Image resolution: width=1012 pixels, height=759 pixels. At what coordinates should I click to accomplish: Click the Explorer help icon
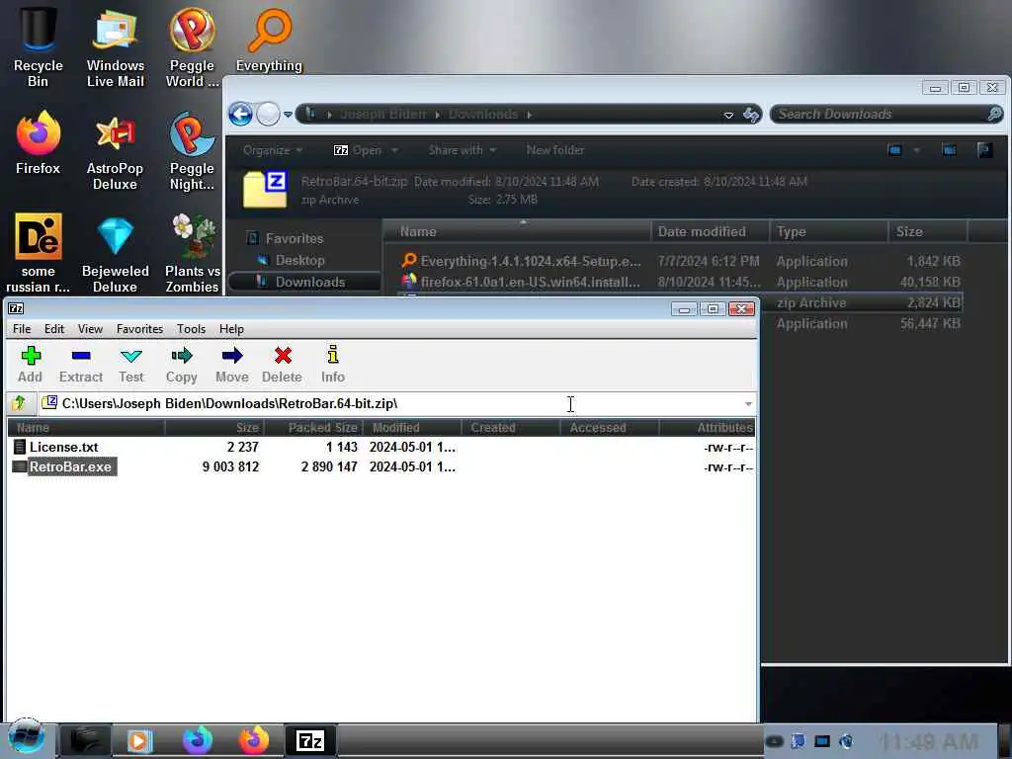click(985, 150)
